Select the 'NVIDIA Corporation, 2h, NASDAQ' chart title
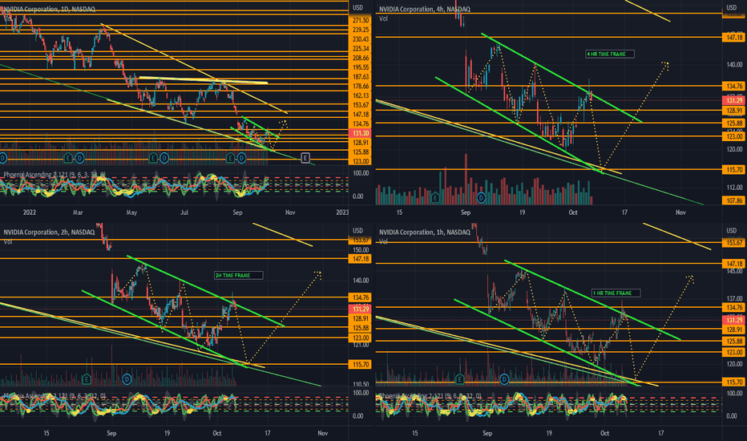The image size is (747, 441). [50, 233]
